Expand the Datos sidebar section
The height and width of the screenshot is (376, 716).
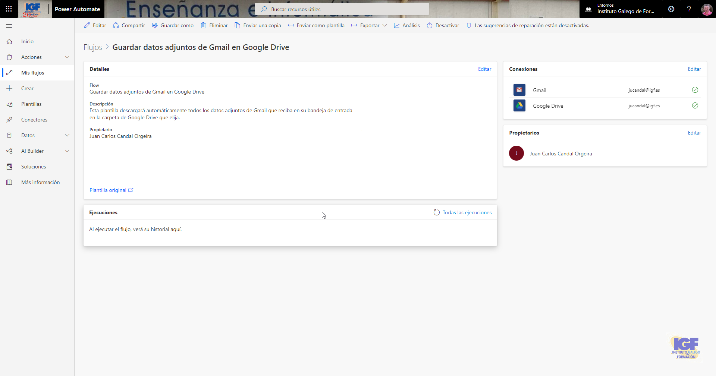point(67,135)
